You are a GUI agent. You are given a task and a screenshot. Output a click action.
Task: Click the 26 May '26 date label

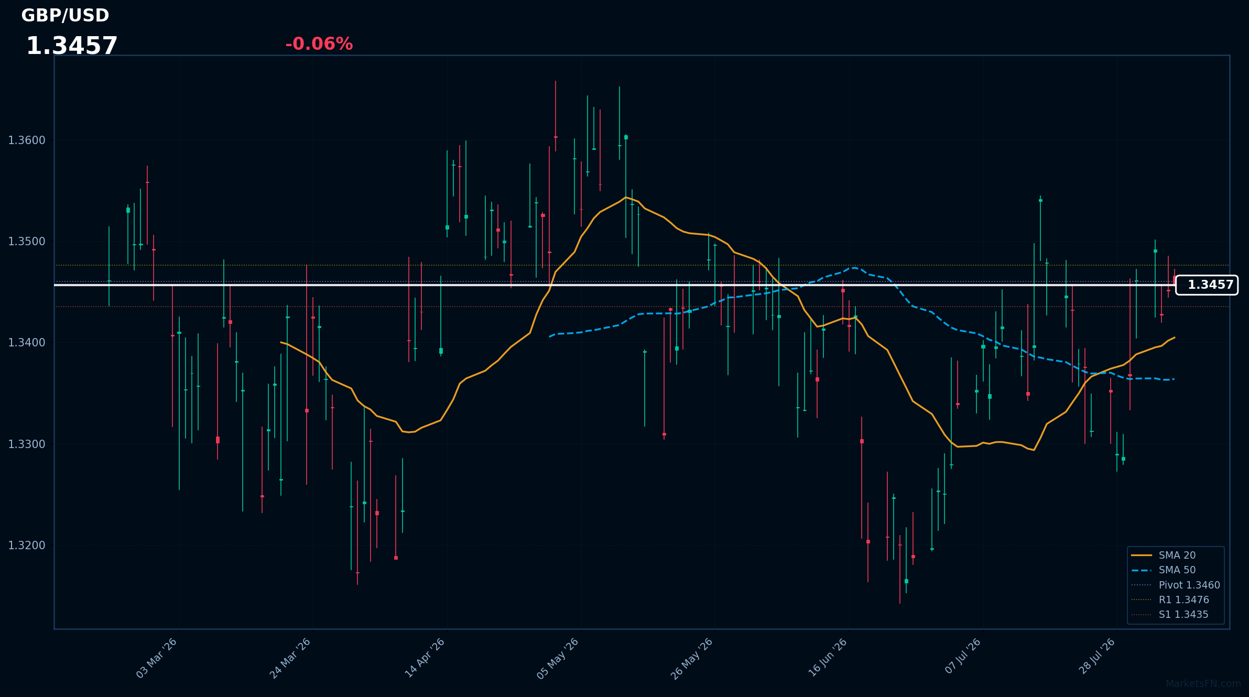[x=692, y=658]
